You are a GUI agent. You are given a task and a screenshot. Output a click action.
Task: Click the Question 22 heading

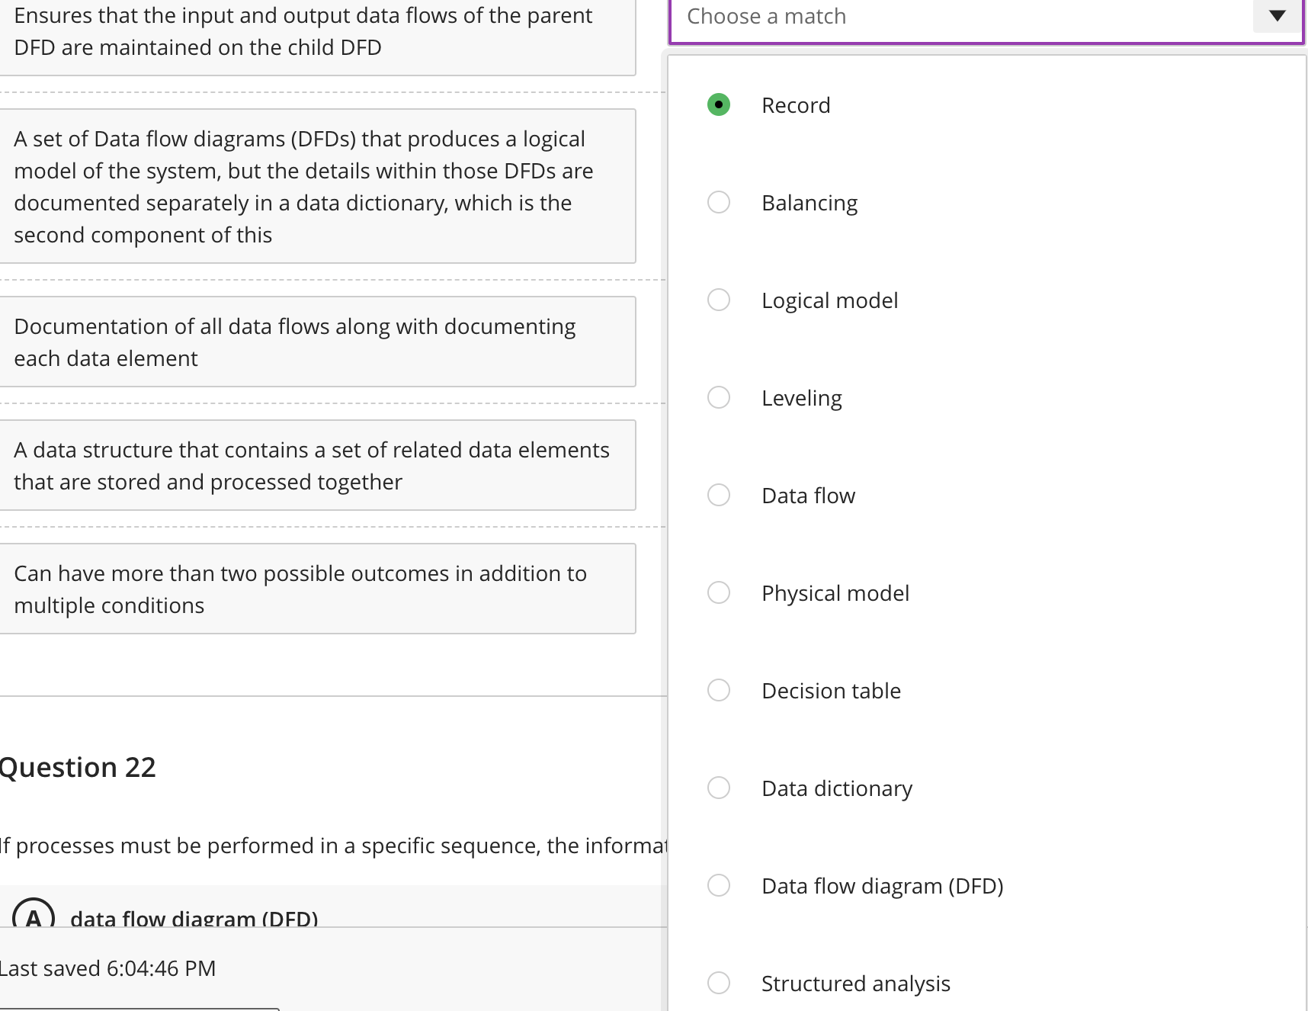tap(79, 766)
